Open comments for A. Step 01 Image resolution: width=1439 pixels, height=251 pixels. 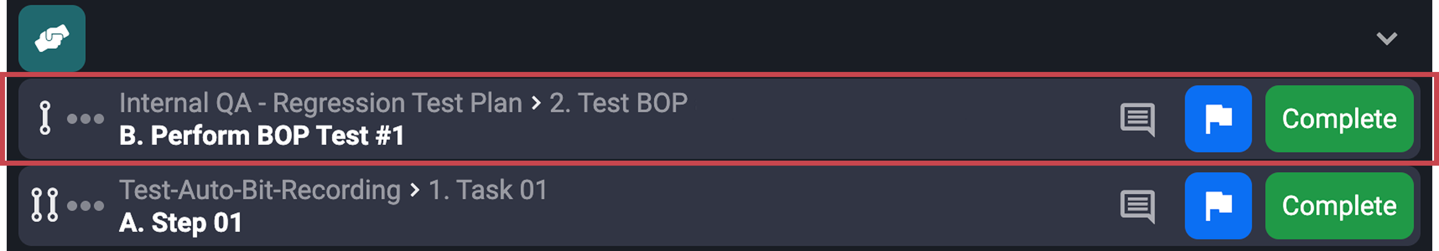pos(1137,206)
